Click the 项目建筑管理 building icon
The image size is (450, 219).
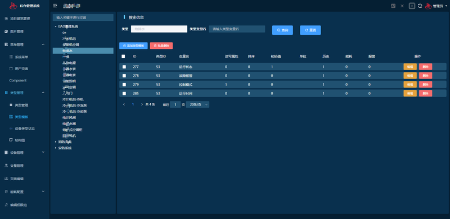6,19
